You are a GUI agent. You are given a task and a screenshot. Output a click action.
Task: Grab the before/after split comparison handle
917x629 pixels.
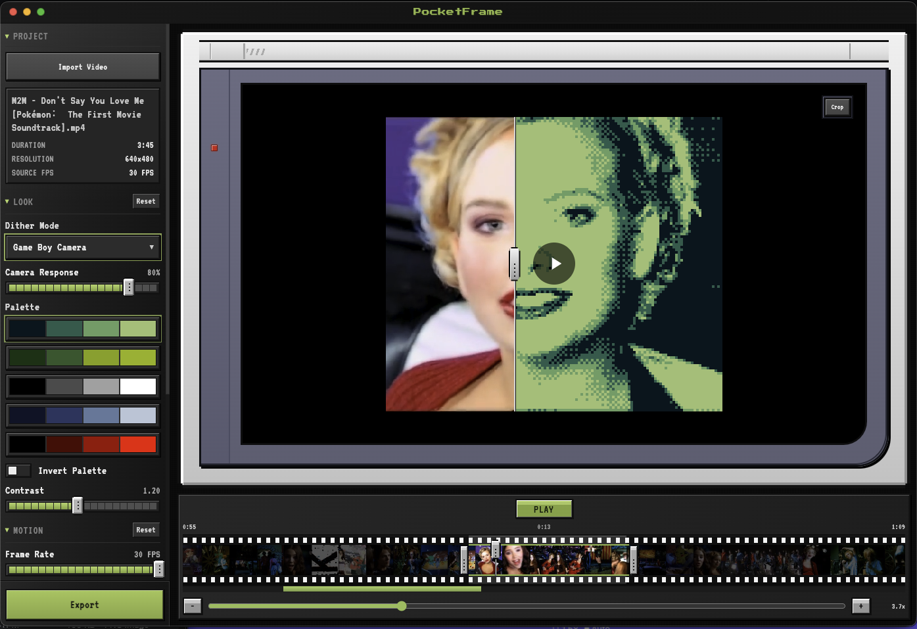[x=515, y=264]
